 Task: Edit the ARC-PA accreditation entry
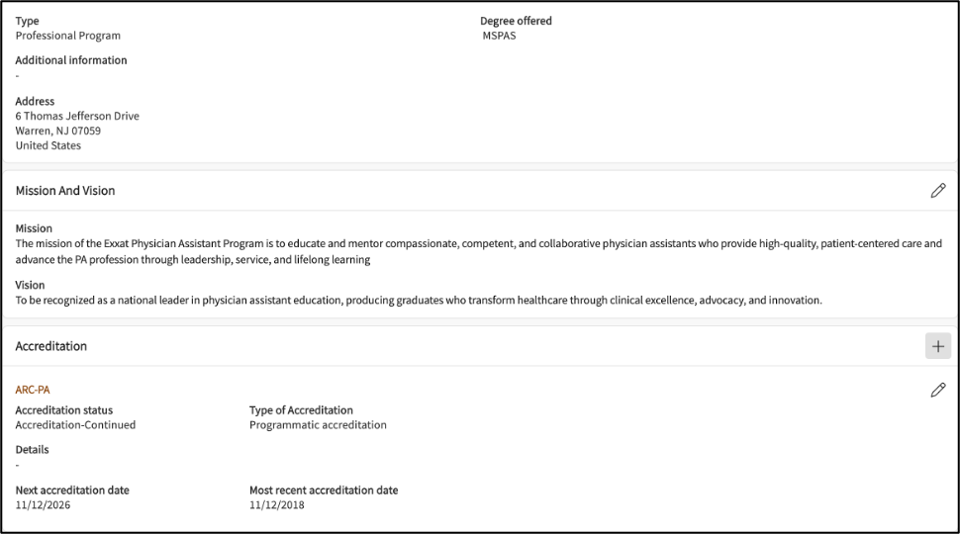(x=937, y=390)
